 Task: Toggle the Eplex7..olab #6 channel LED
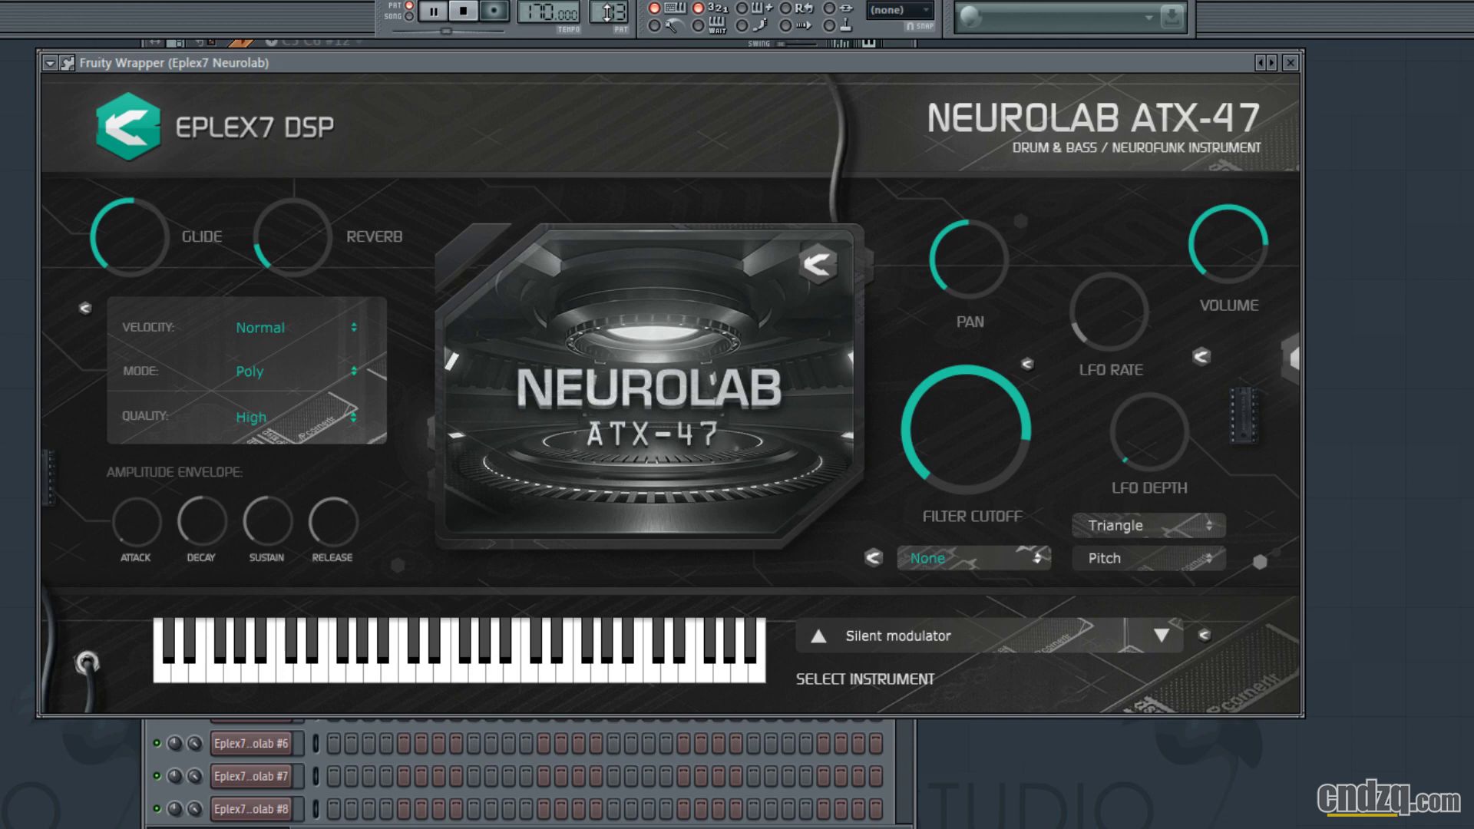(156, 742)
